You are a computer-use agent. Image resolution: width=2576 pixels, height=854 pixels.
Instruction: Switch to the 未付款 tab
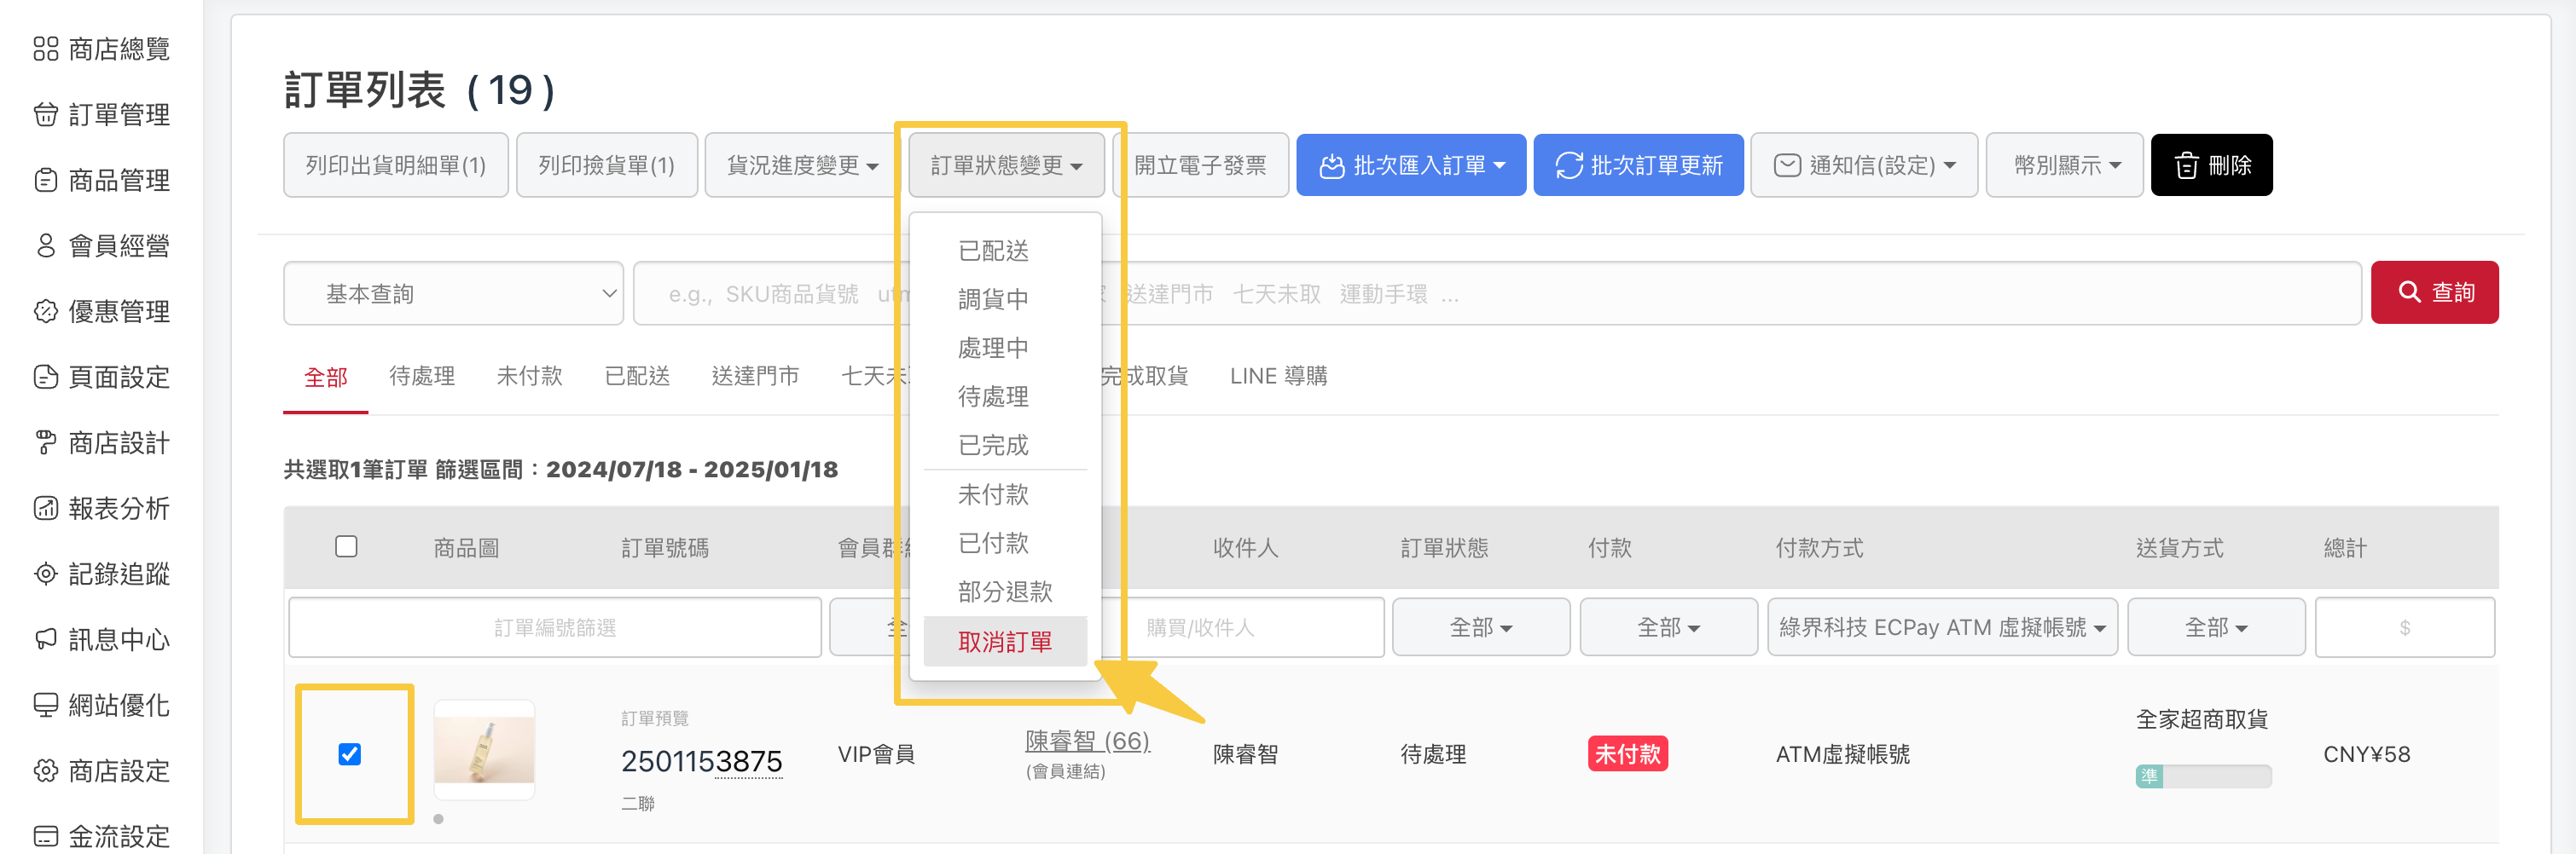pos(529,377)
